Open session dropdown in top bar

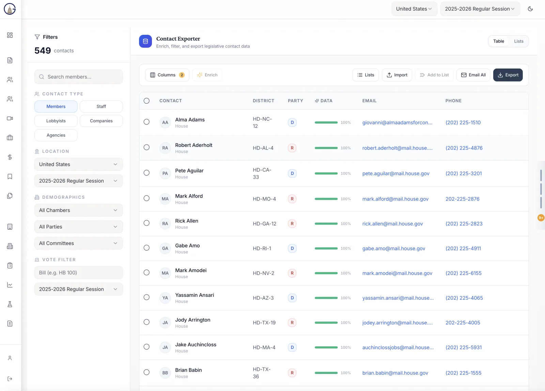tap(480, 9)
